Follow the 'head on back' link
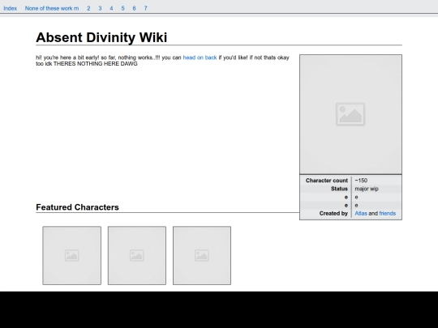This screenshot has height=328, width=438. click(200, 58)
